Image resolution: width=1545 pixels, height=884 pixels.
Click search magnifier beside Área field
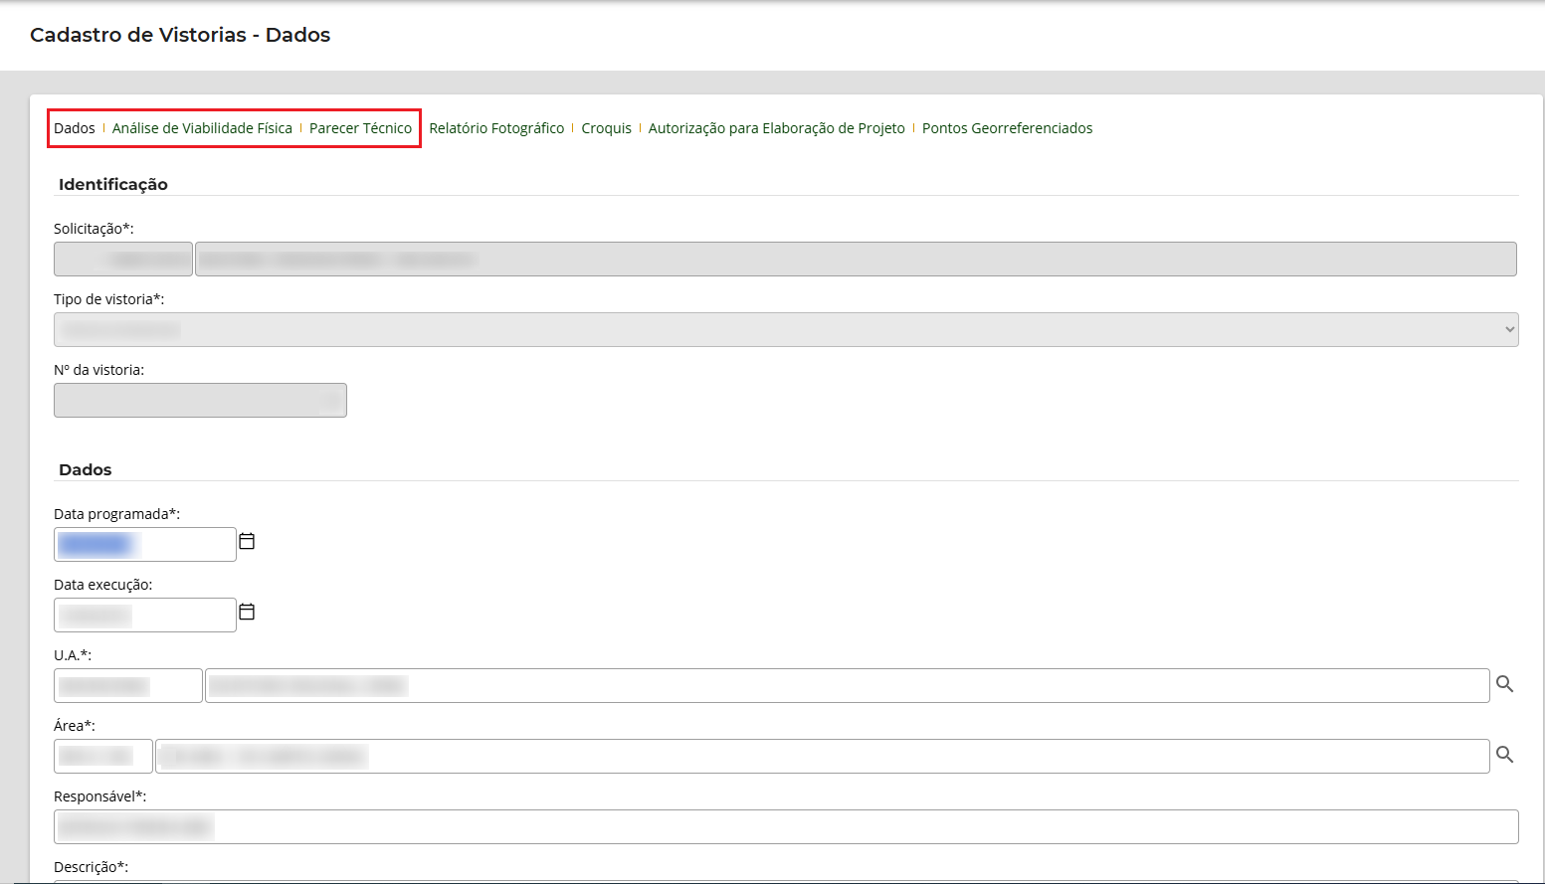click(1504, 755)
